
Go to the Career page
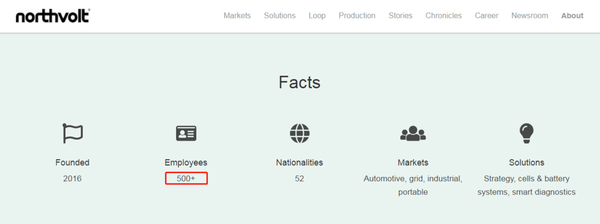[487, 16]
